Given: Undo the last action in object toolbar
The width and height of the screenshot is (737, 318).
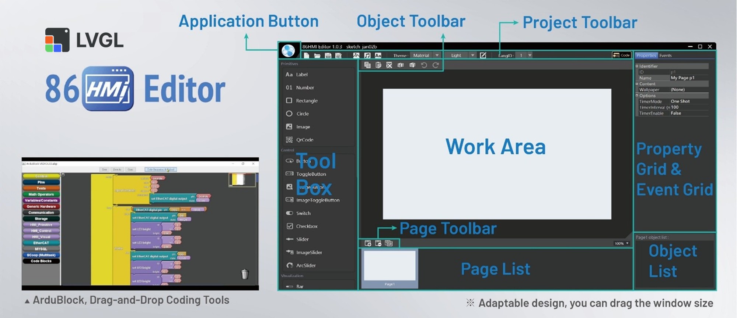Looking at the screenshot, I should 424,65.
